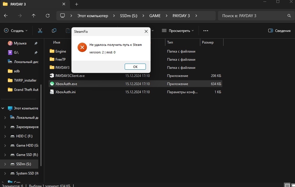This screenshot has width=295, height=187.
Task: Open the Создать new item dropdown
Action: click(x=16, y=30)
